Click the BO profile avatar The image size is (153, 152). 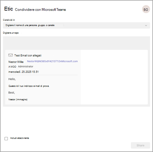click(146, 9)
